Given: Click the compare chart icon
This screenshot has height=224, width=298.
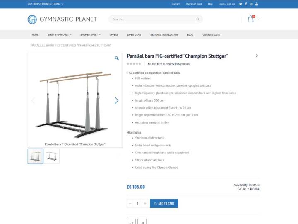Looking at the screenshot, I should (x=142, y=222).
